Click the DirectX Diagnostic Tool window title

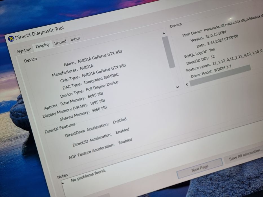click(39, 33)
